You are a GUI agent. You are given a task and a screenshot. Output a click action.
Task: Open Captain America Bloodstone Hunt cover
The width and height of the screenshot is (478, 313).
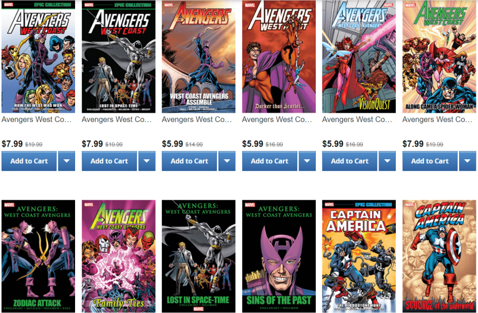tap(359, 256)
